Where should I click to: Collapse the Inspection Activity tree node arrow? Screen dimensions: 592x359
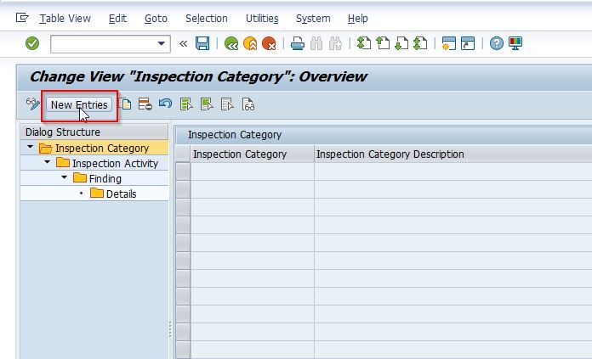(47, 162)
